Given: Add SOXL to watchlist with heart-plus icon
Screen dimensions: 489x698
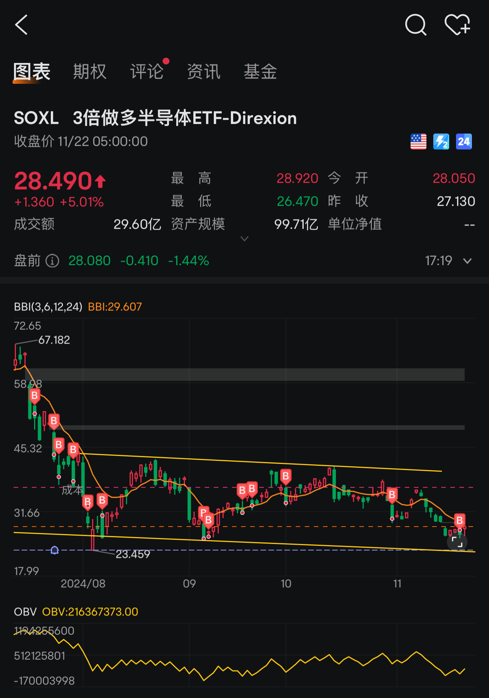Looking at the screenshot, I should tap(458, 25).
